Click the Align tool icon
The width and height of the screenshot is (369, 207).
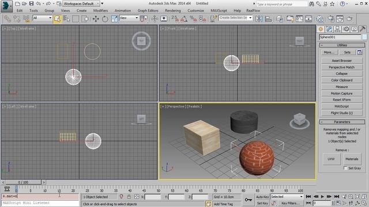pyautogui.click(x=268, y=19)
